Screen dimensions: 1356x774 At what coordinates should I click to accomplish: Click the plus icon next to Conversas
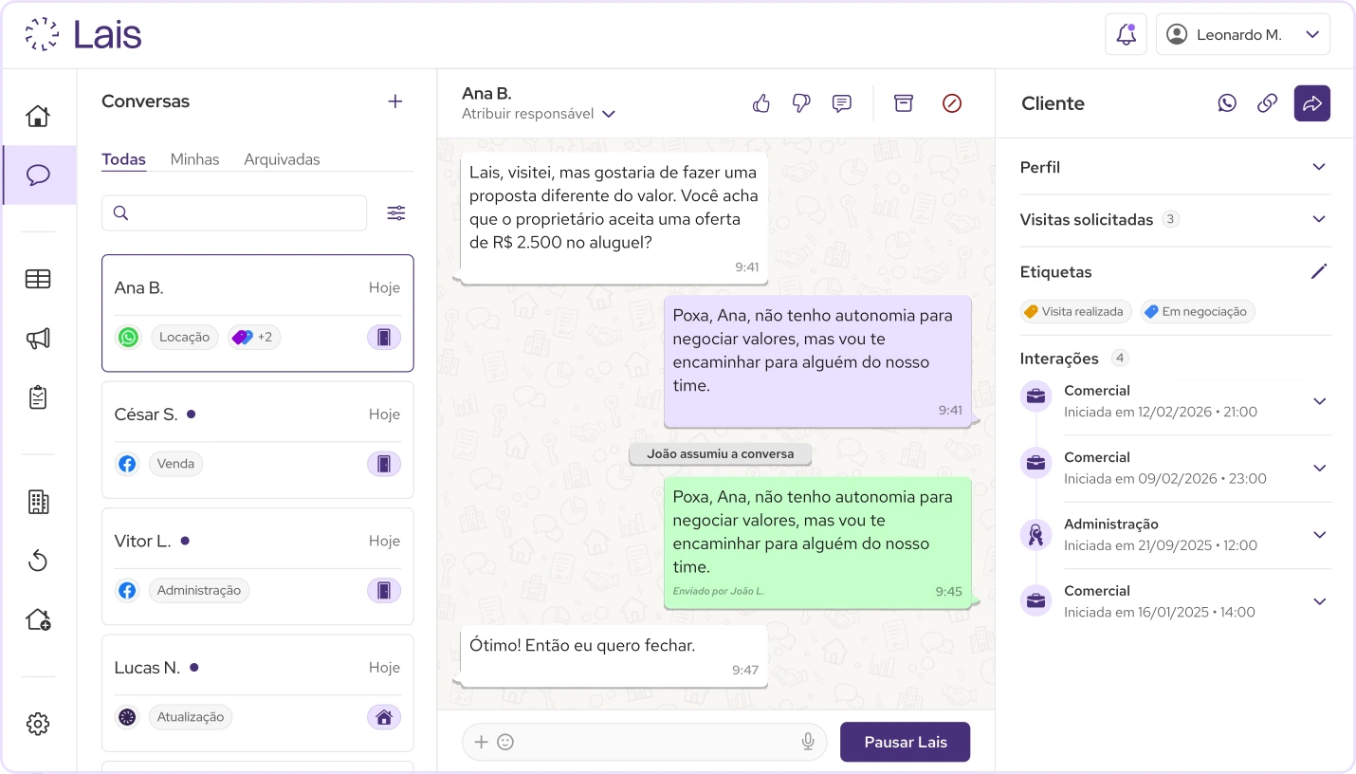pyautogui.click(x=395, y=101)
